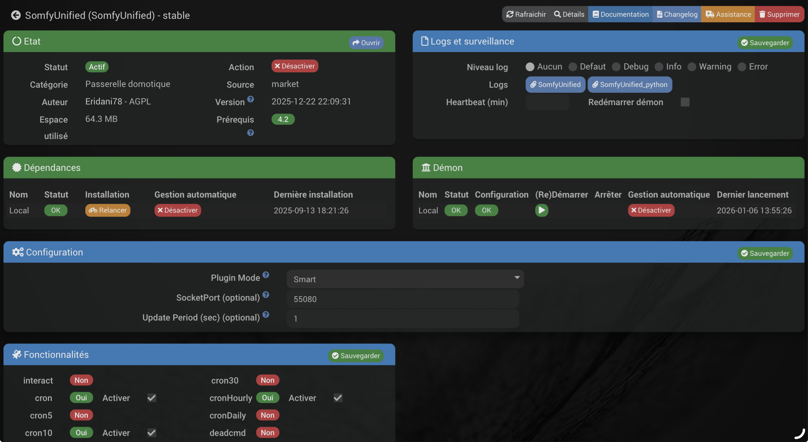The width and height of the screenshot is (808, 442).
Task: Open the Documentation tab in toolbar
Action: point(620,14)
